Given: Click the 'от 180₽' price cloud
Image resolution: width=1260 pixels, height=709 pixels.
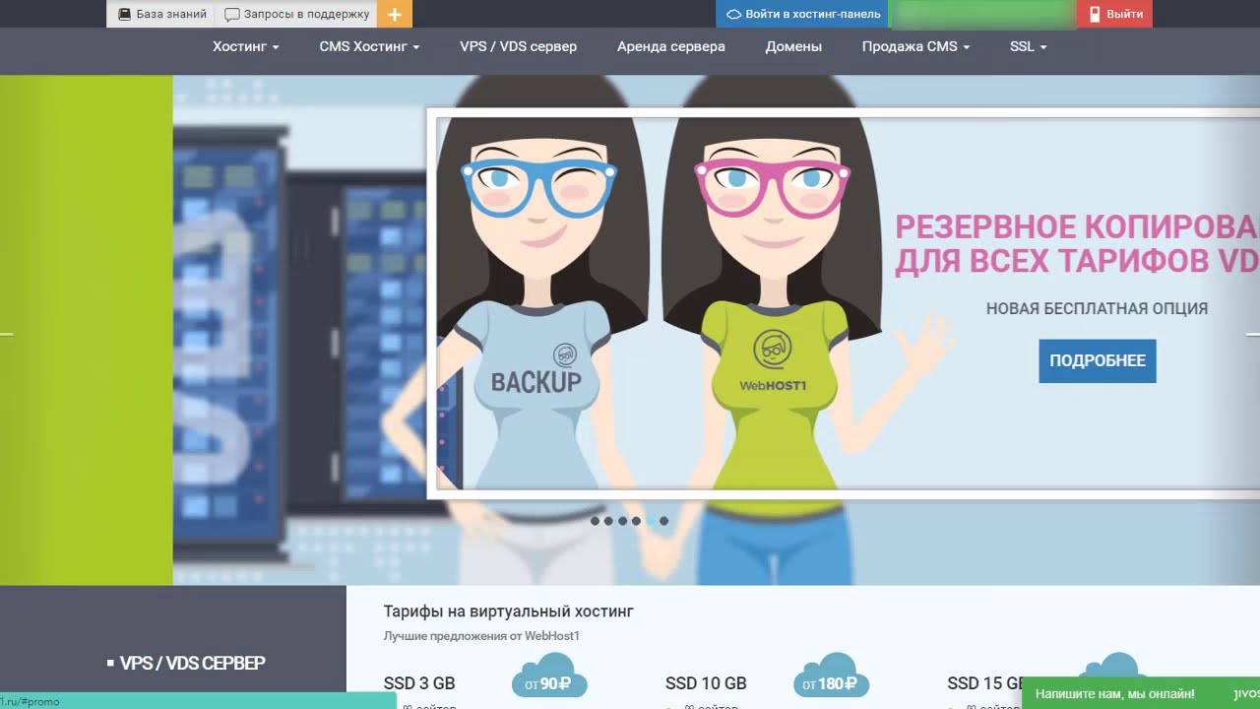Looking at the screenshot, I should click(832, 677).
